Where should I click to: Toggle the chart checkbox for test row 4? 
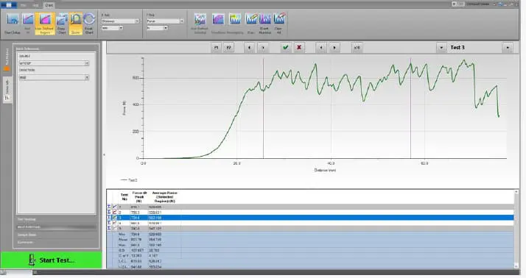[114, 223]
